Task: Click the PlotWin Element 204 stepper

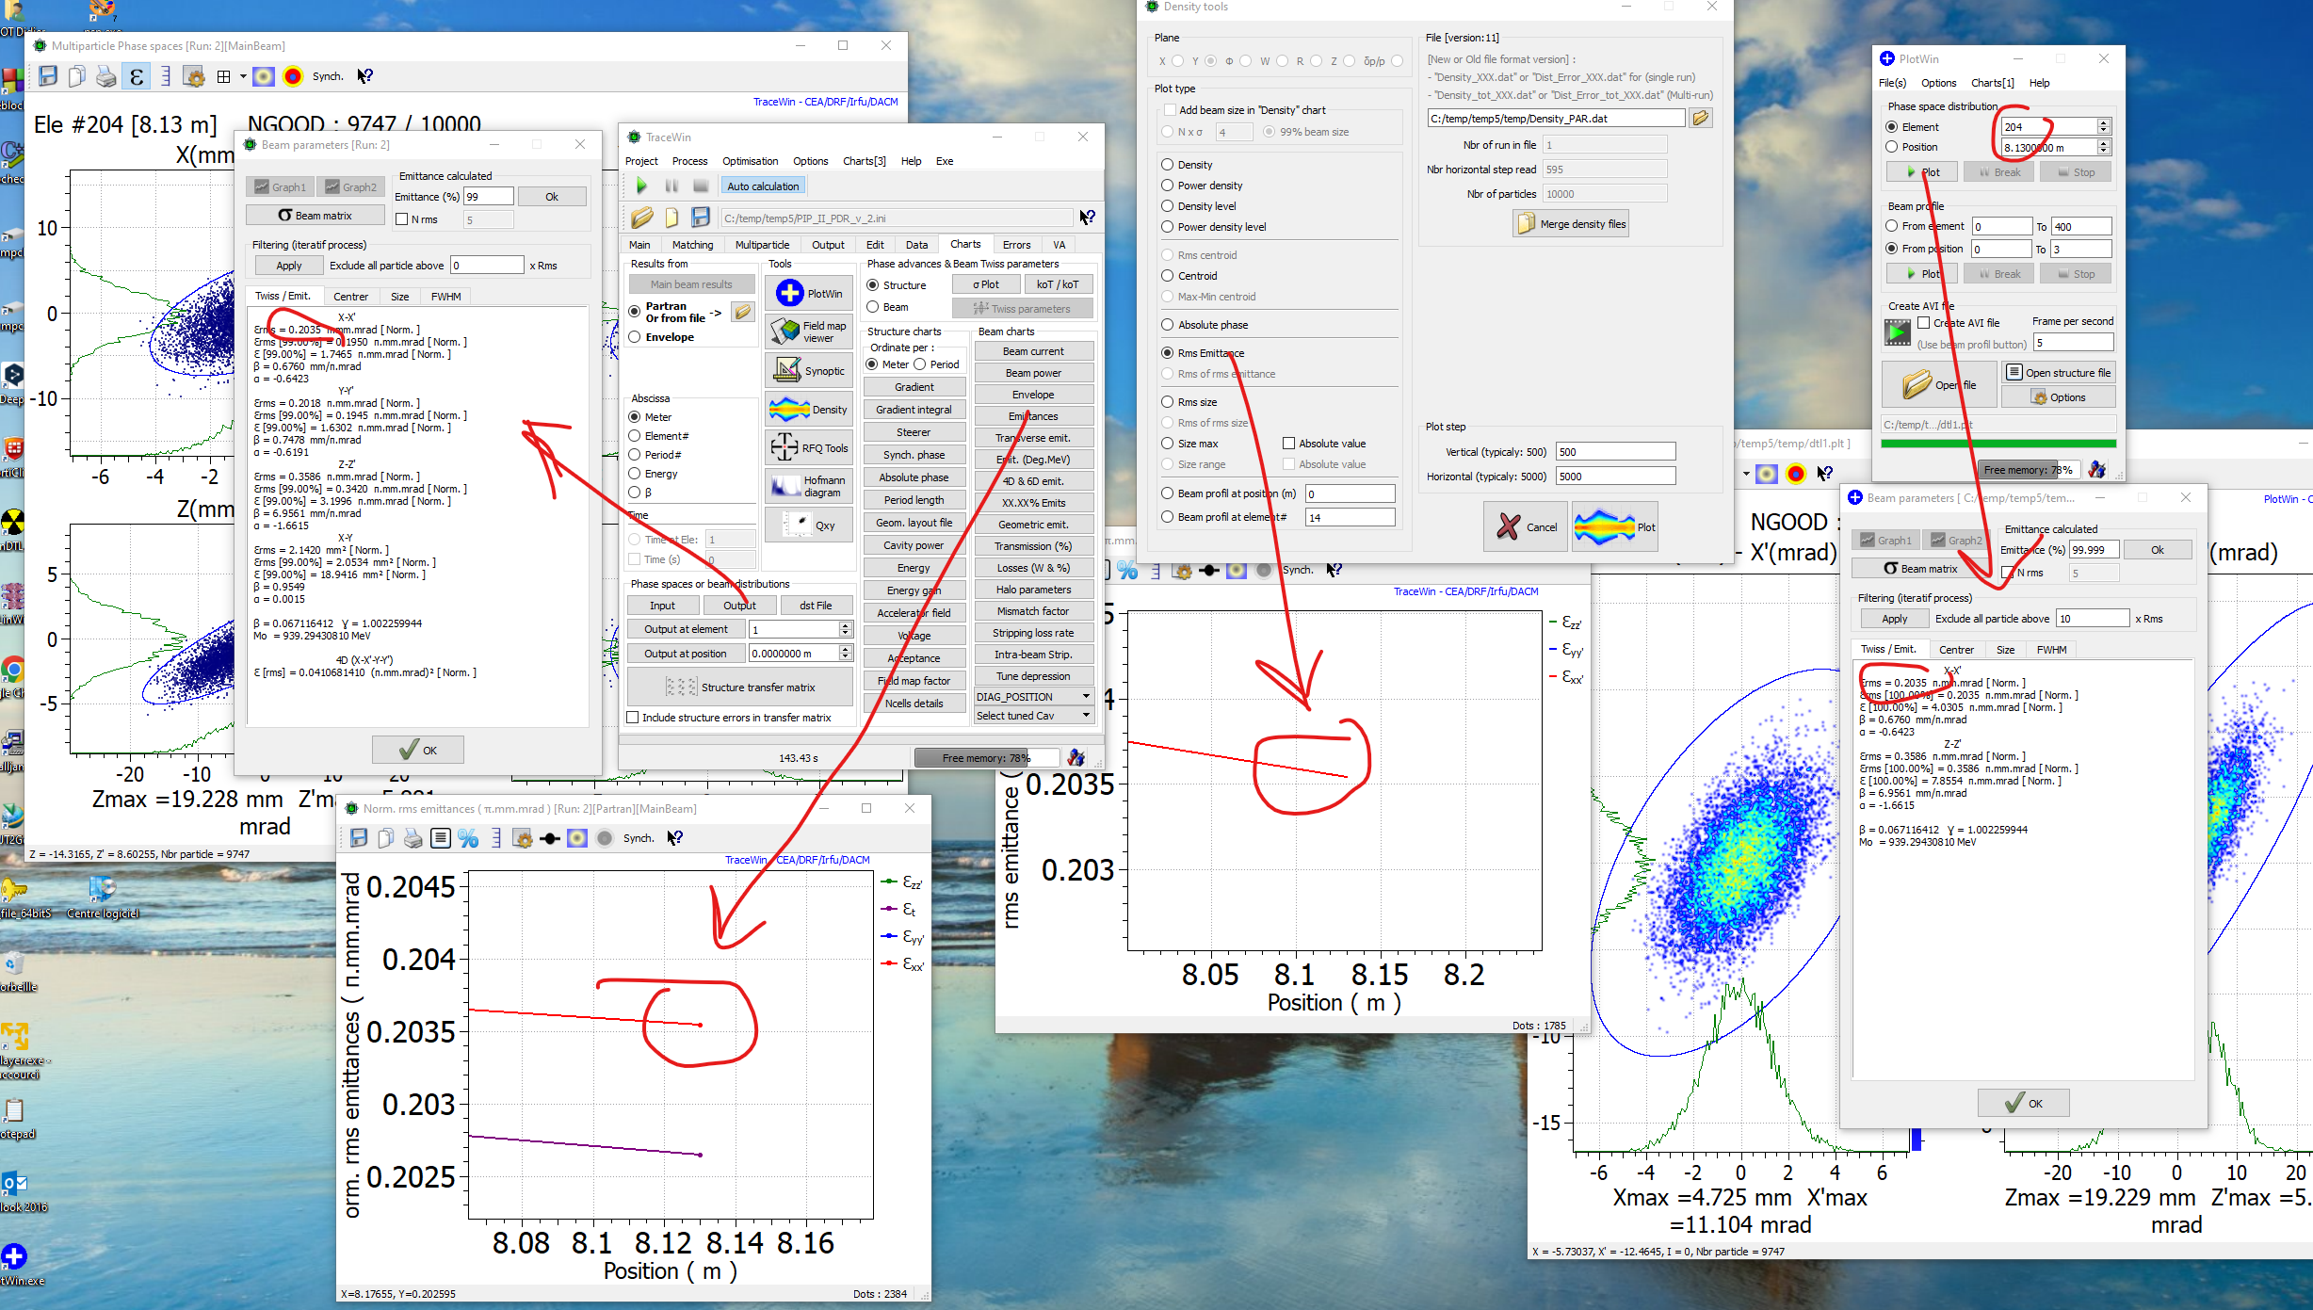Action: tap(2103, 126)
